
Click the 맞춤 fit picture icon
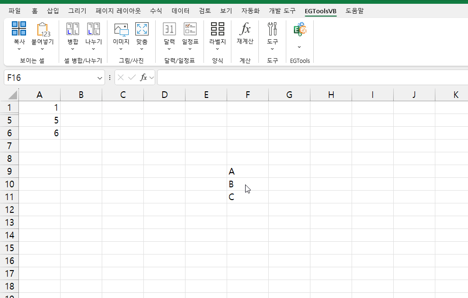(142, 29)
